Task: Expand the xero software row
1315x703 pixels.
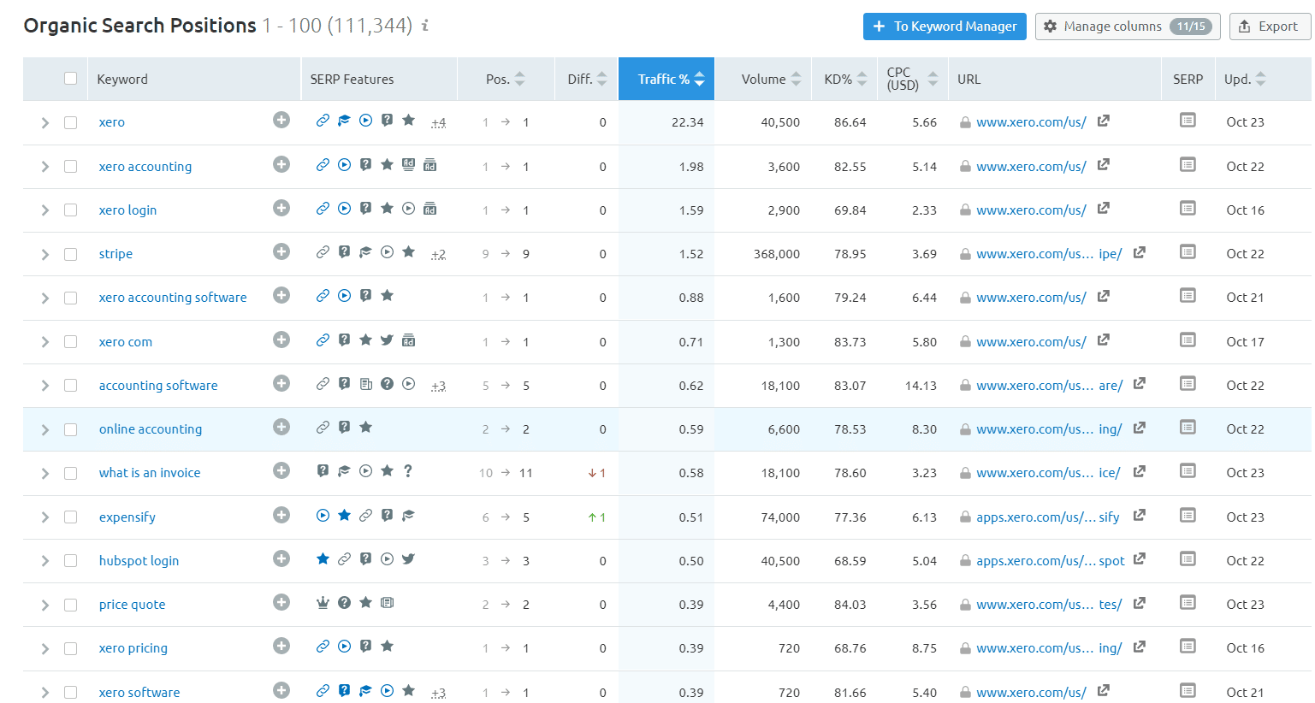Action: (x=44, y=693)
